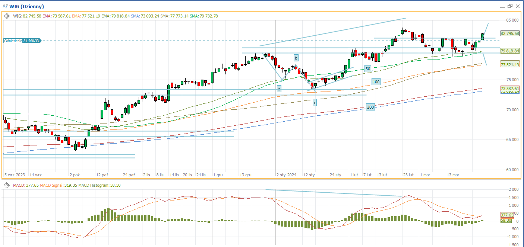
Task: Select the wave label 'a' annotation
Action: click(x=279, y=89)
